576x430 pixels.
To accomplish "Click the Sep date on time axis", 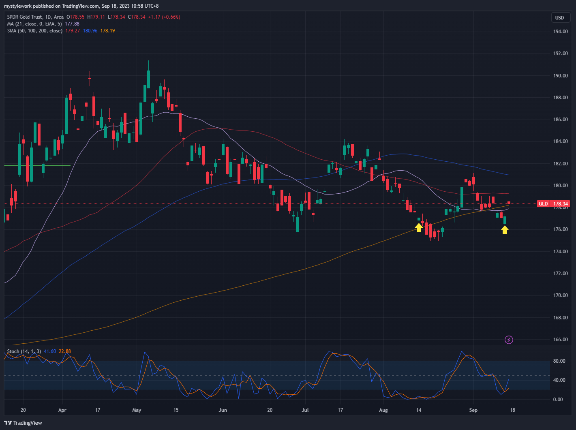I will pos(473,410).
